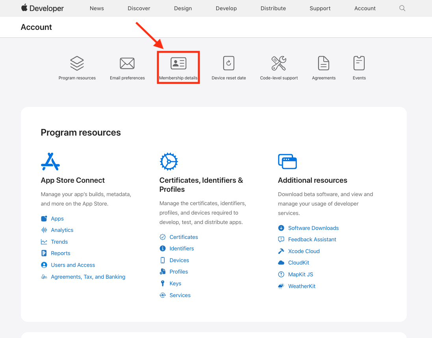Open the Apps link
The width and height of the screenshot is (432, 338).
57,219
